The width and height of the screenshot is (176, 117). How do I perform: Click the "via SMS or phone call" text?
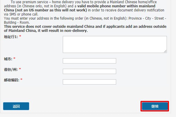point(21,14)
